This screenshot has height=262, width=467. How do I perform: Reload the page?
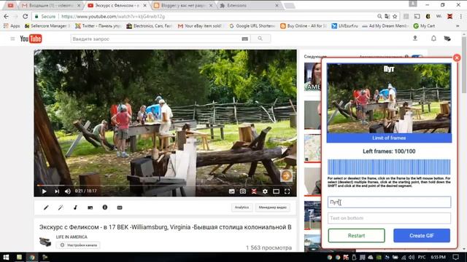(x=26, y=16)
